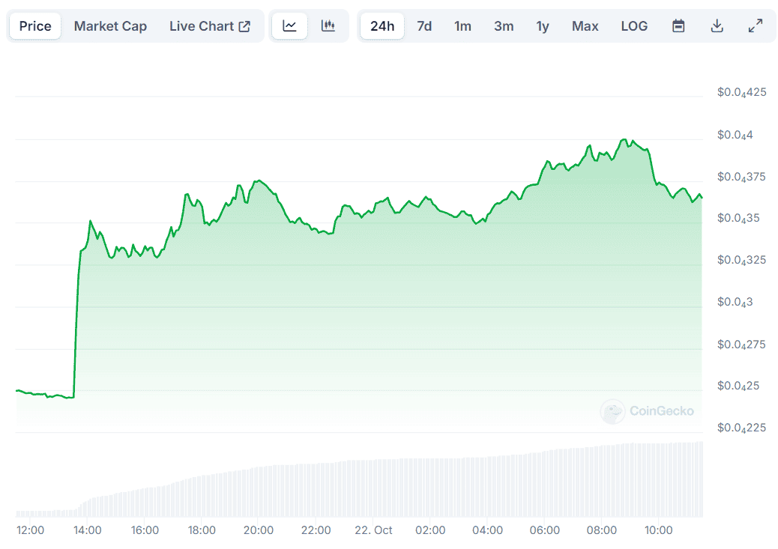This screenshot has height=549, width=778.
Task: Select the 24h time range
Action: click(382, 26)
